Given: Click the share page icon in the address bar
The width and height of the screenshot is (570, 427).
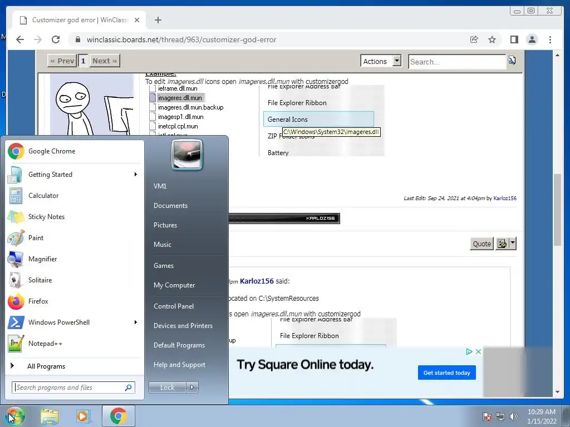Looking at the screenshot, I should (474, 39).
